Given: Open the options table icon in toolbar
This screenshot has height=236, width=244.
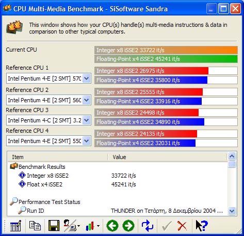Looking at the screenshot, I should click(x=15, y=226).
